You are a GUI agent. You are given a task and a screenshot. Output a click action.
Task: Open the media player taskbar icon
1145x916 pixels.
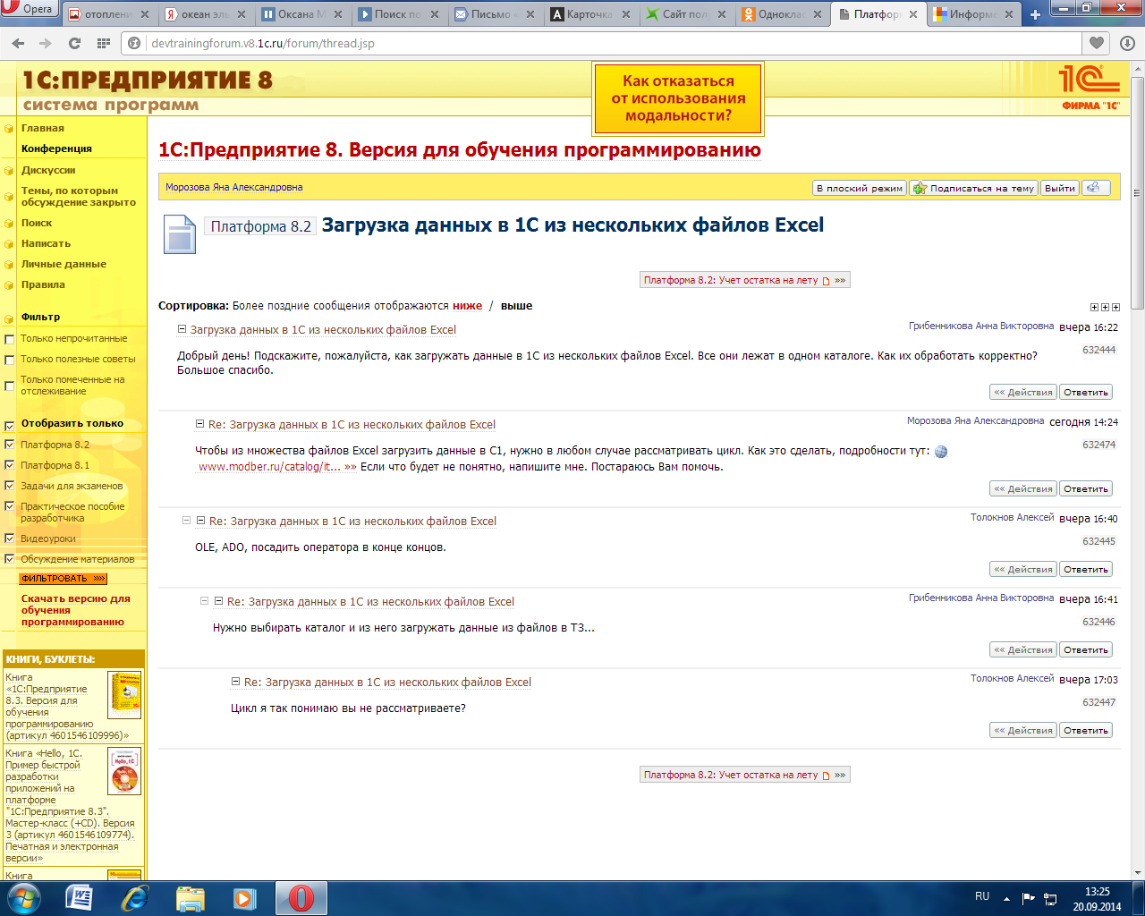[x=244, y=898]
